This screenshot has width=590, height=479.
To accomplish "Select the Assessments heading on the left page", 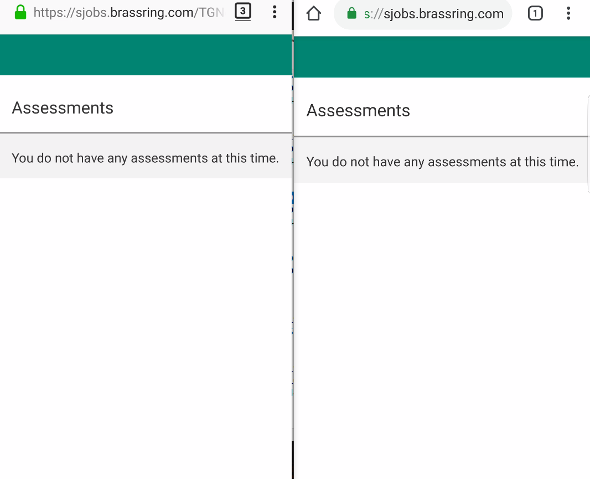I will pos(63,107).
